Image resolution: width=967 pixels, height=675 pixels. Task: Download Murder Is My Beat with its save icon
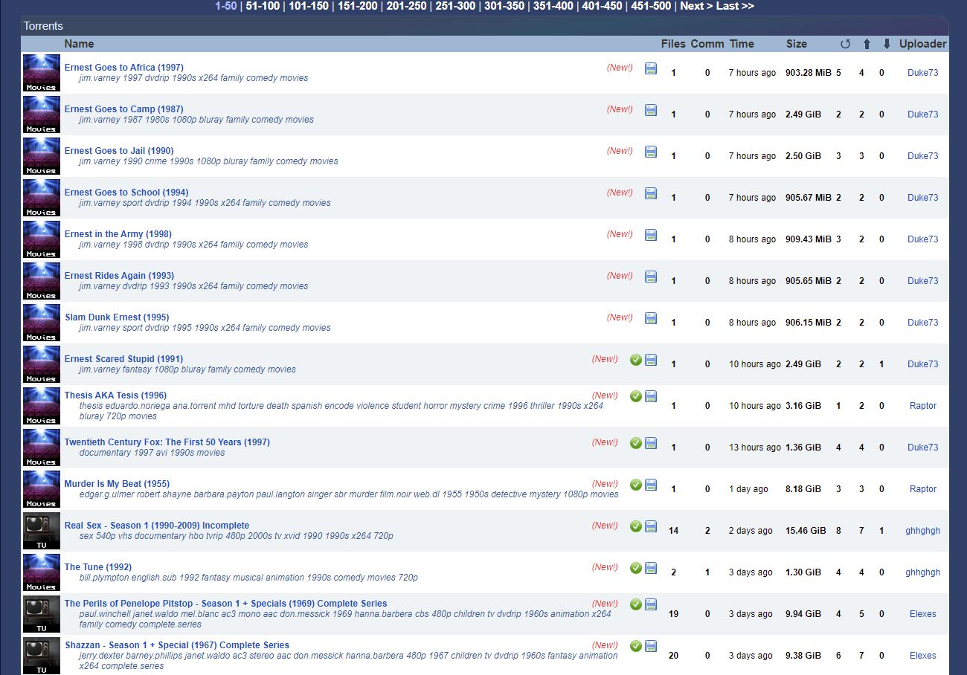651,485
